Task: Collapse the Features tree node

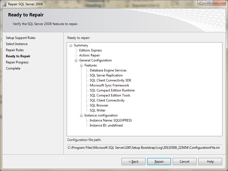Action: [81, 66]
